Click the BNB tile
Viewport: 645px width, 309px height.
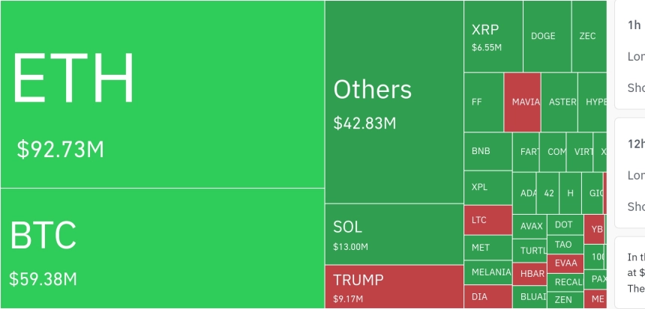coord(487,152)
